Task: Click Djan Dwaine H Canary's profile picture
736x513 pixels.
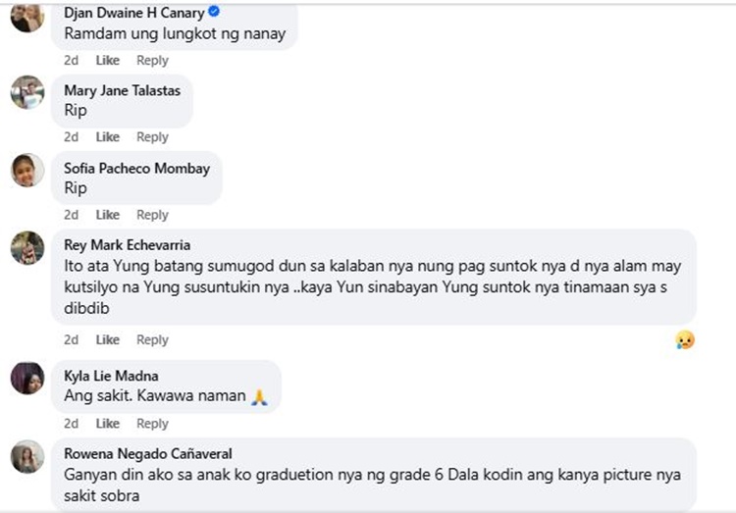Action: point(27,17)
